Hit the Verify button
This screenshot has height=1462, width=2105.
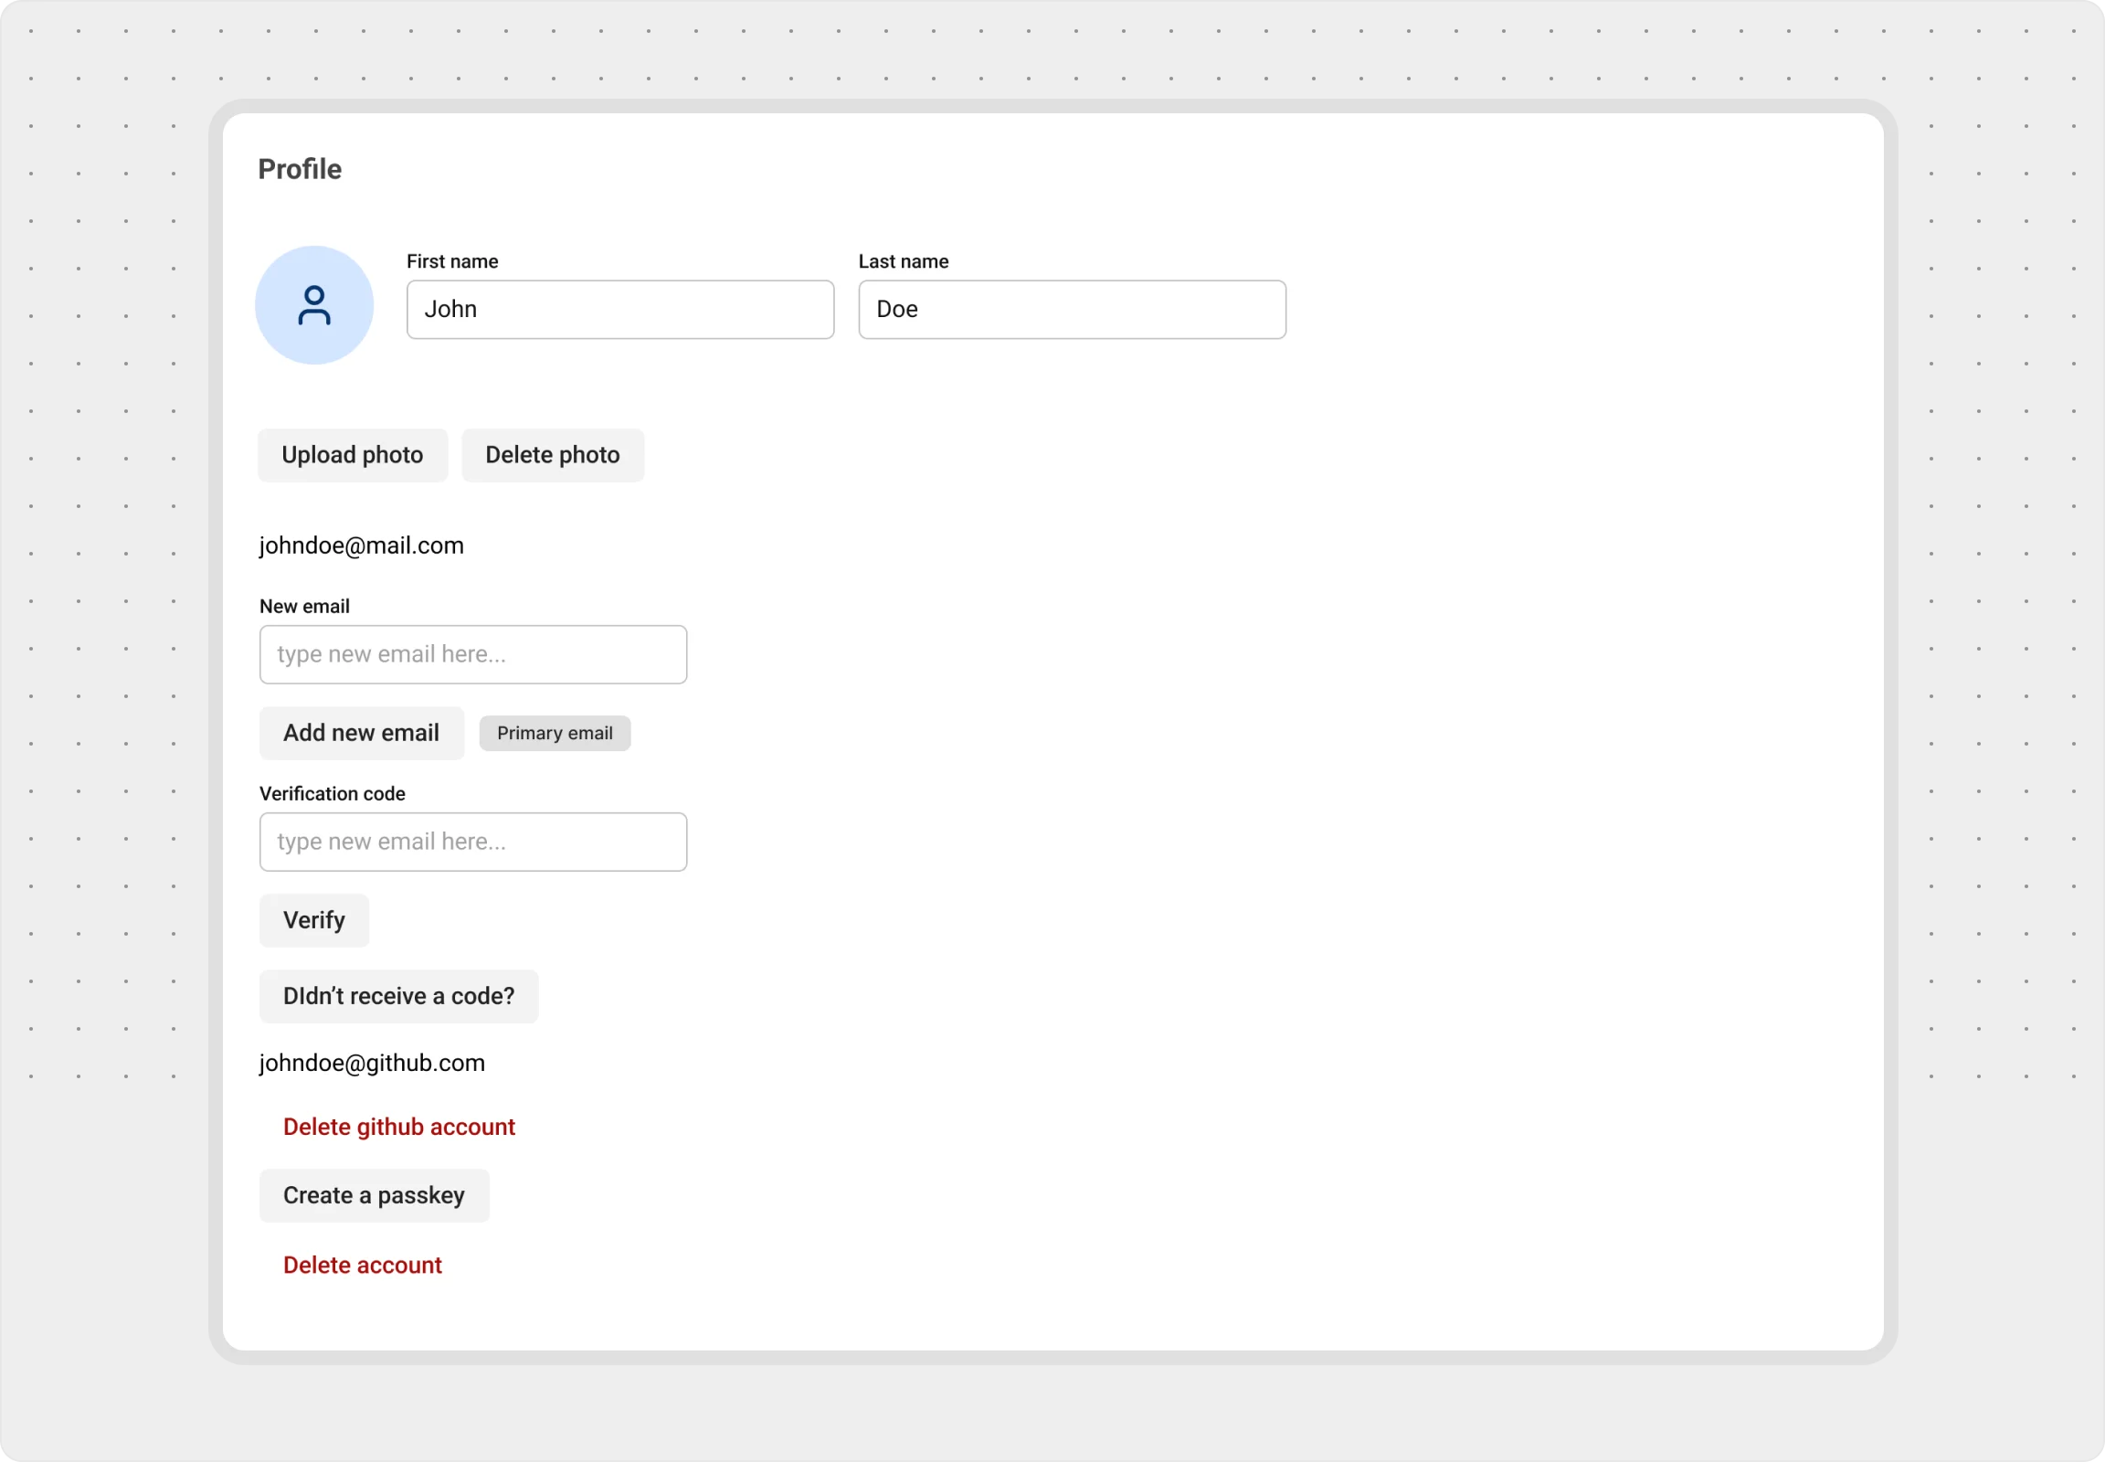click(313, 920)
